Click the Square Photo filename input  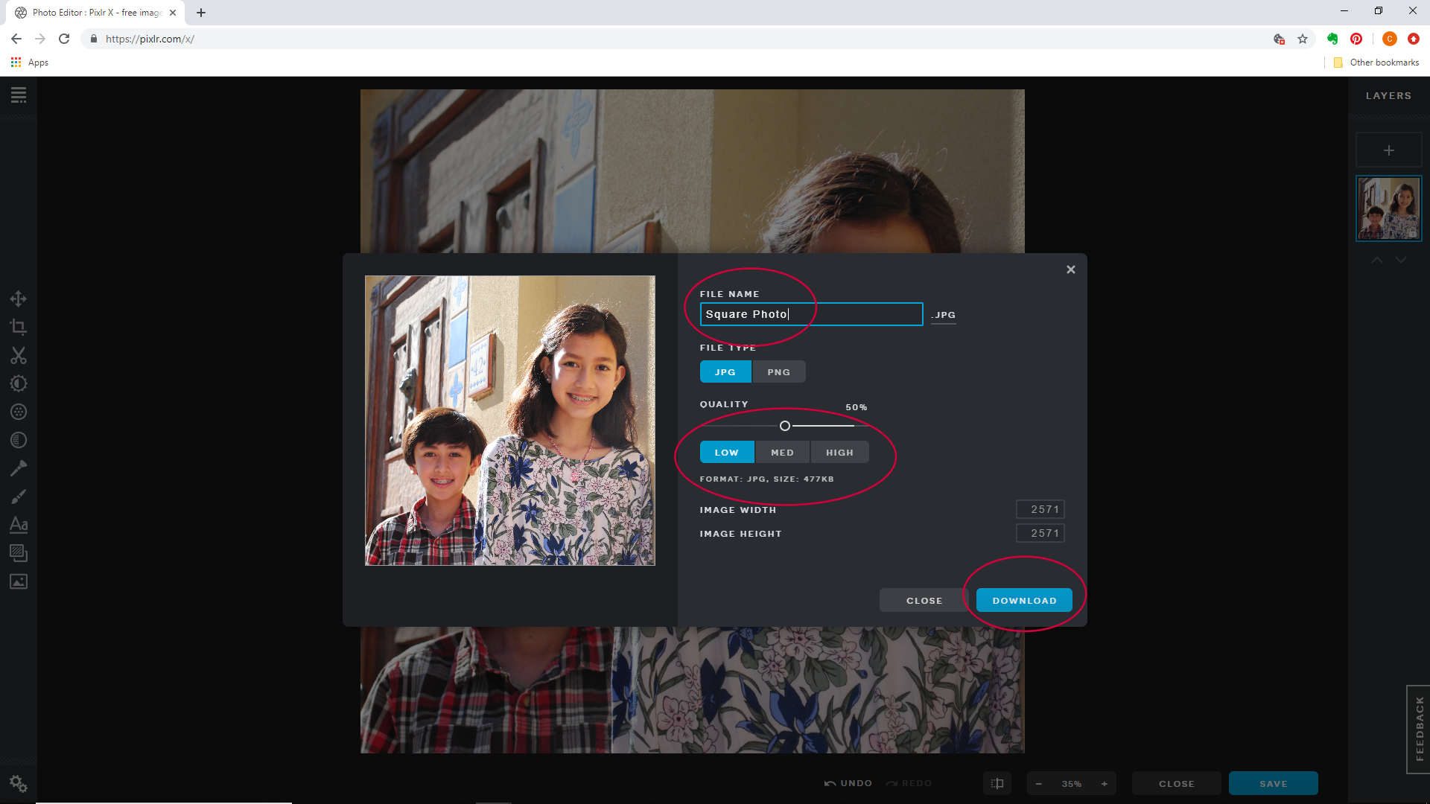[810, 313]
